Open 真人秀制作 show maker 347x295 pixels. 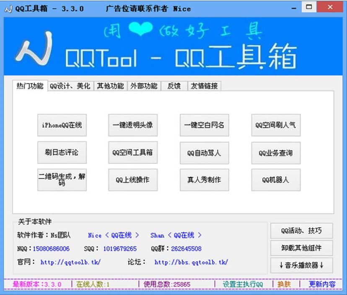click(x=204, y=179)
